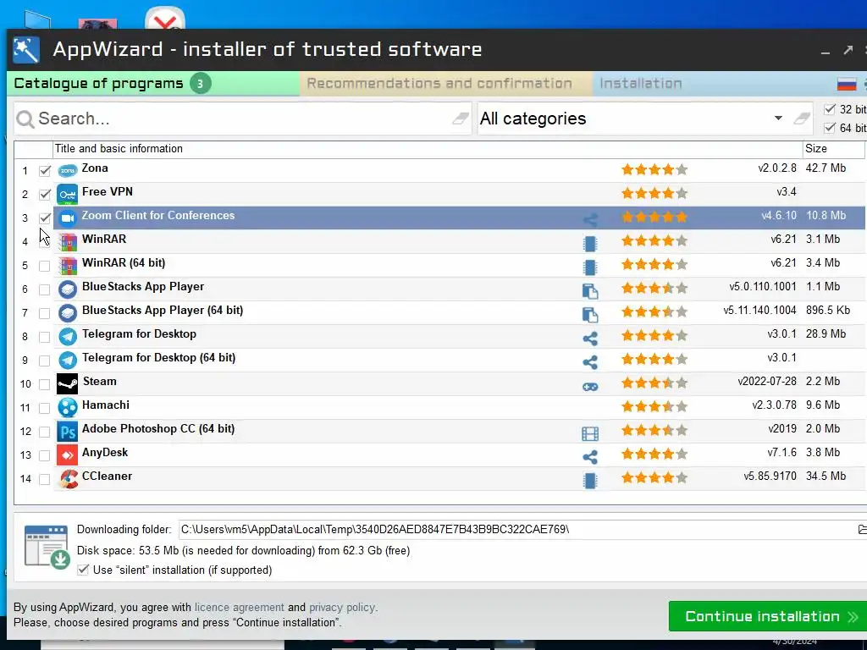Disable the silent installation checkbox

[83, 570]
